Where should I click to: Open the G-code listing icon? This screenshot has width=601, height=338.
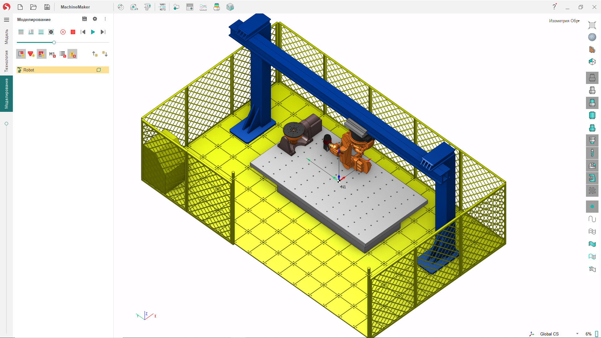[x=162, y=7]
